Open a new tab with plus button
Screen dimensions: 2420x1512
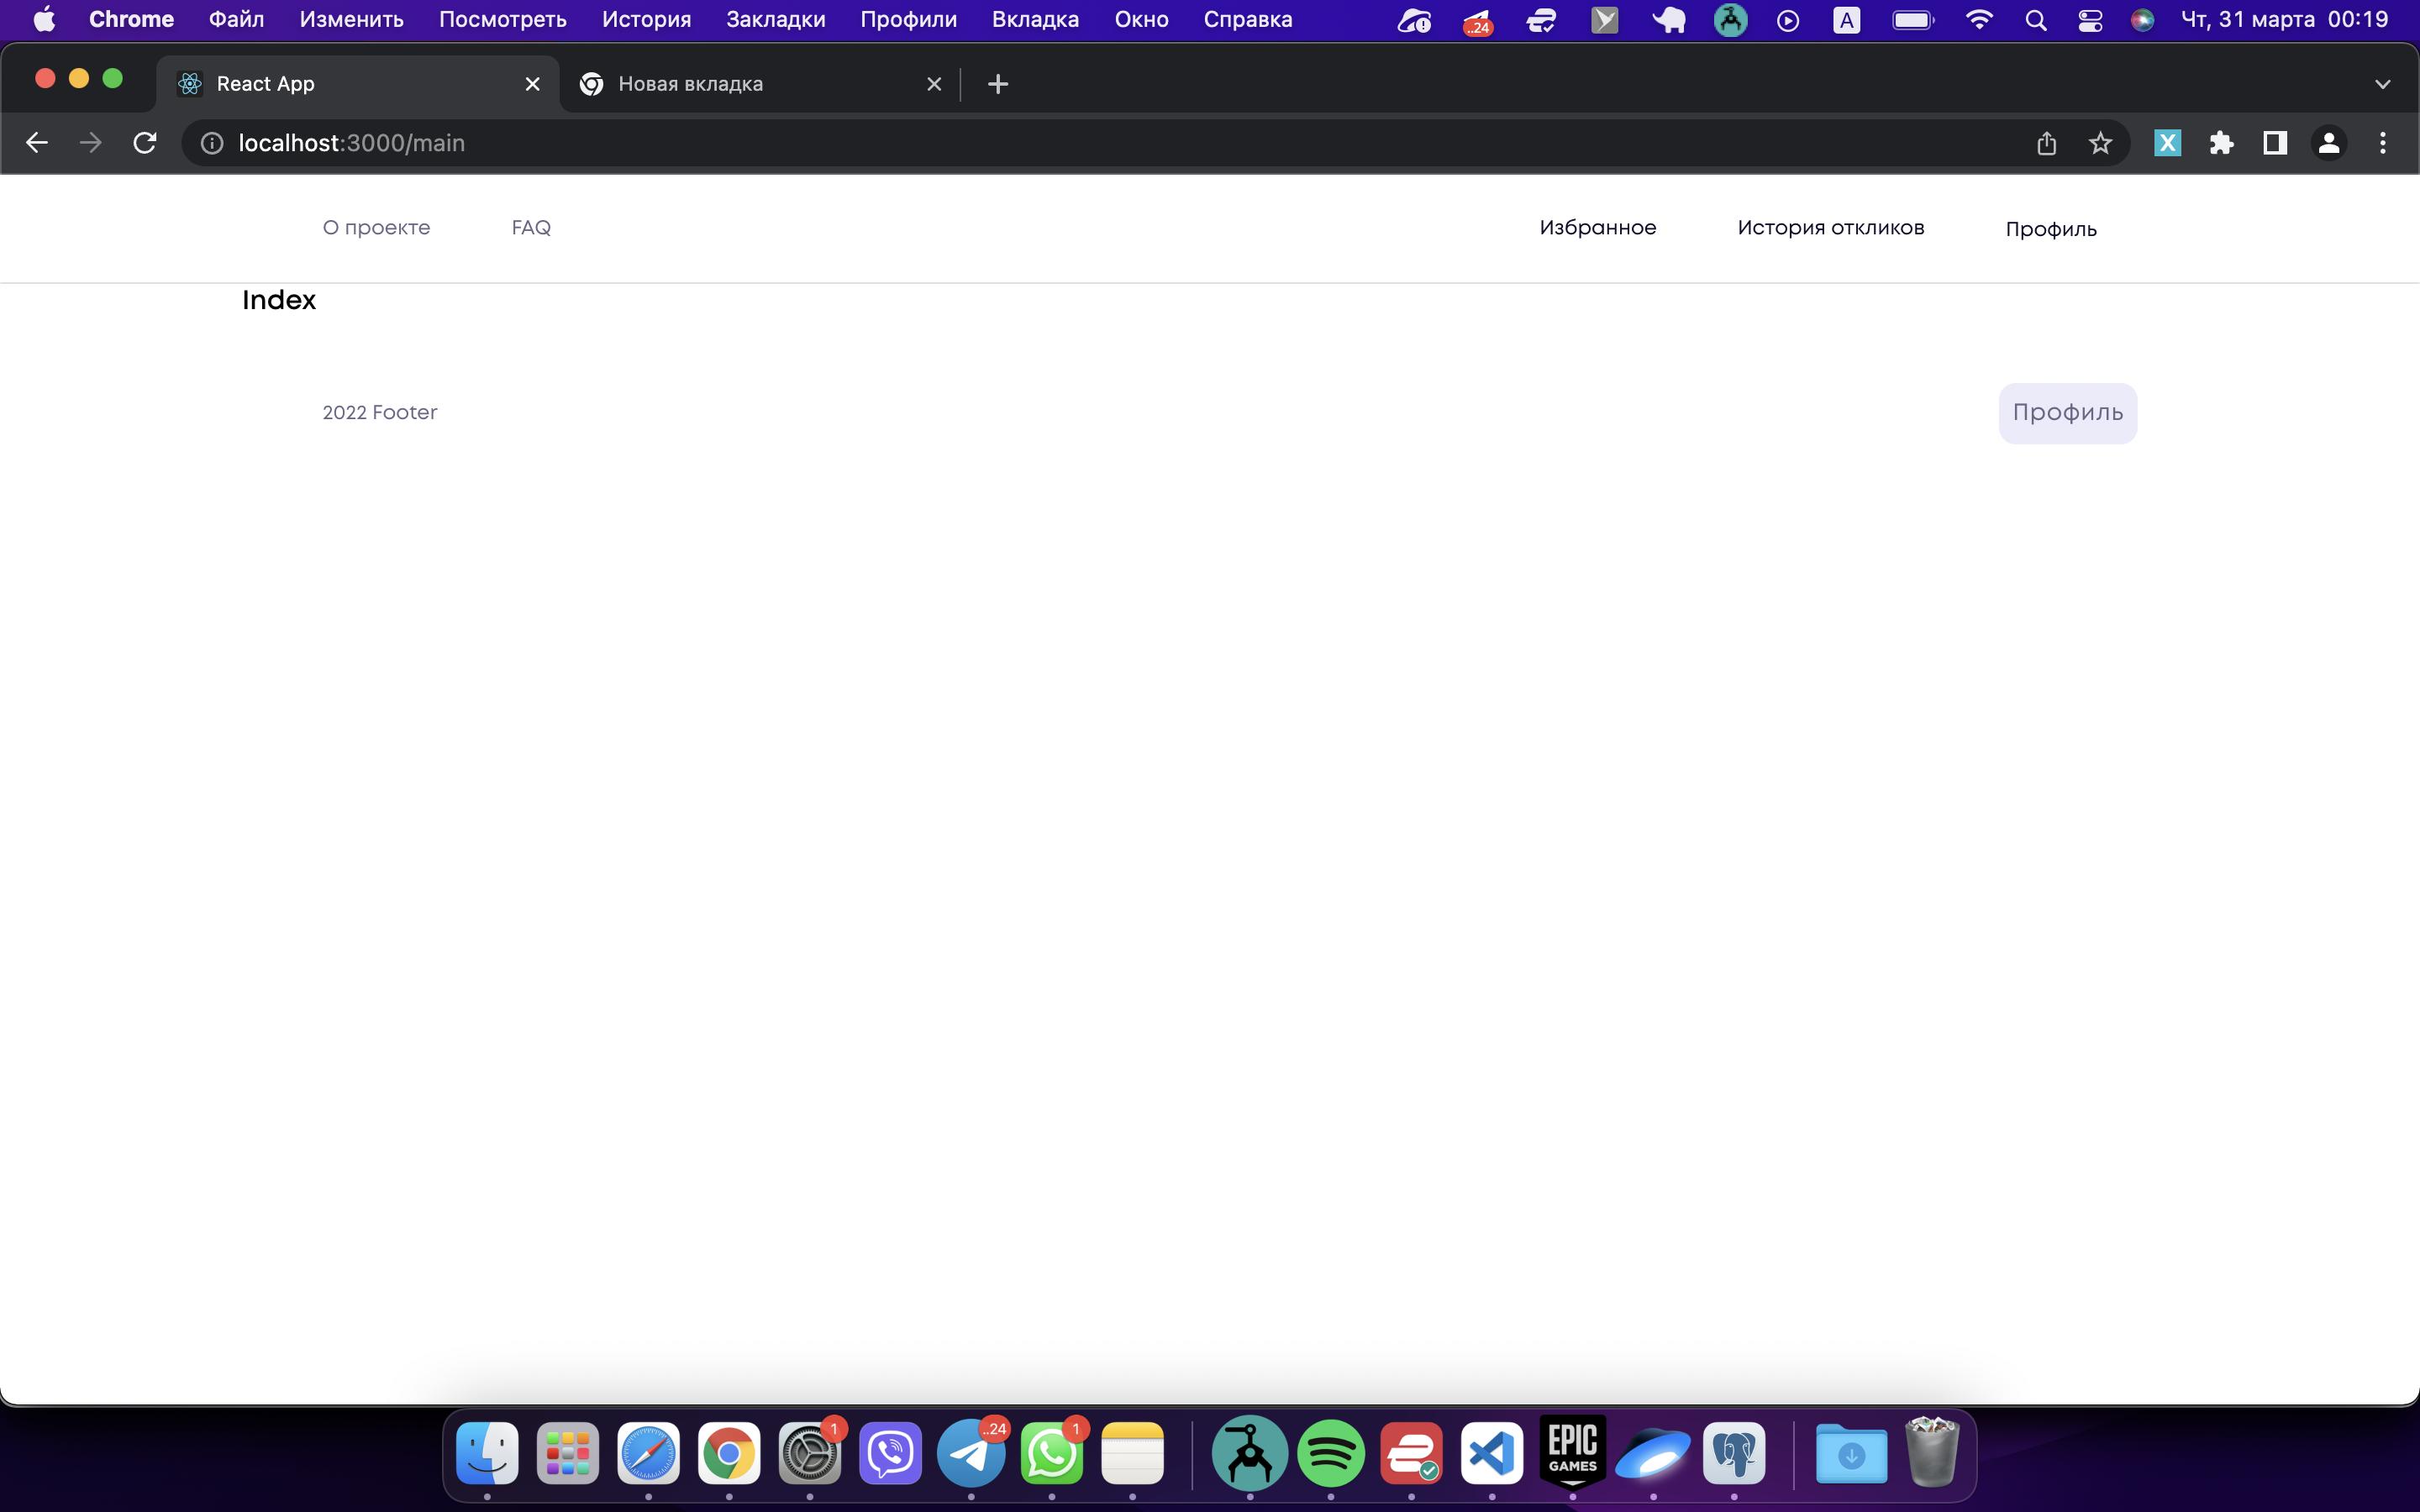click(997, 84)
